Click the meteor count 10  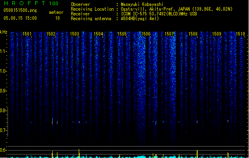(x=57, y=18)
